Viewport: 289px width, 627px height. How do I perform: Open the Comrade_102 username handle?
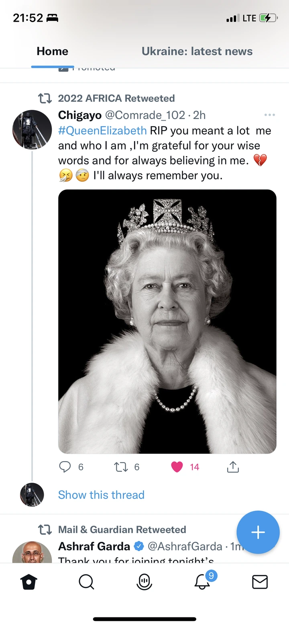(145, 115)
